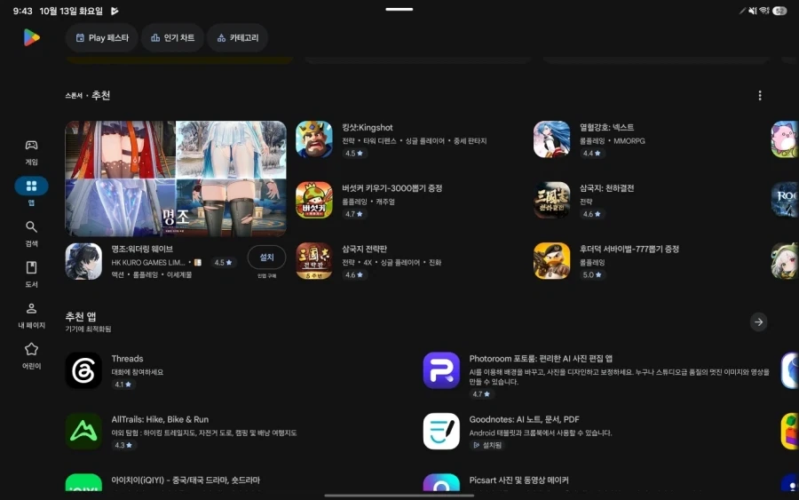Open the 후덕덕 서바이벌 app icon

[552, 261]
